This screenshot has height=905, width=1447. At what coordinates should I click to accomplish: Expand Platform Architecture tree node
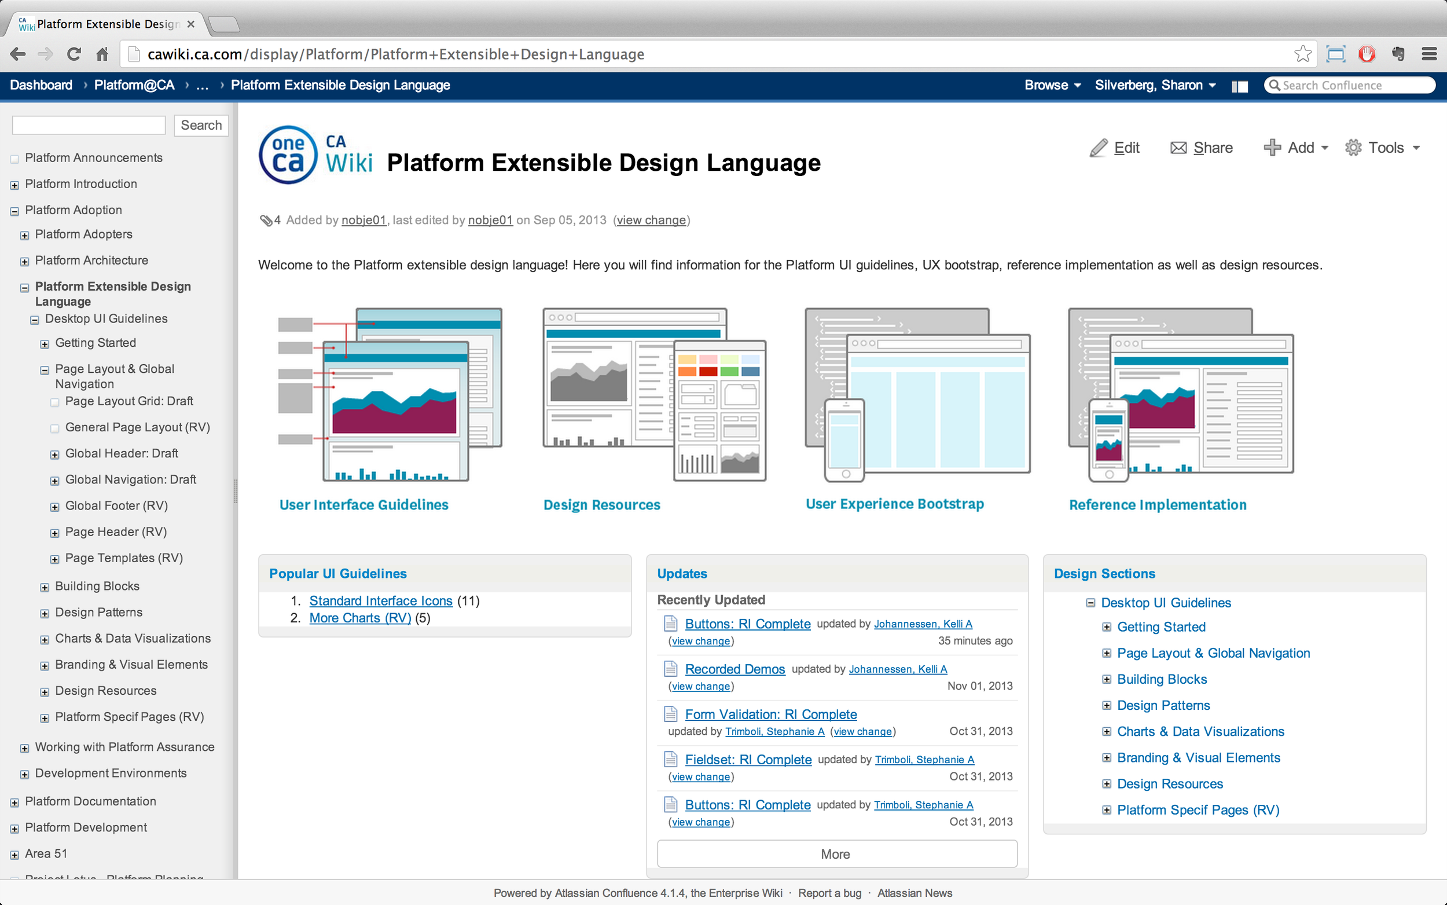pos(24,262)
